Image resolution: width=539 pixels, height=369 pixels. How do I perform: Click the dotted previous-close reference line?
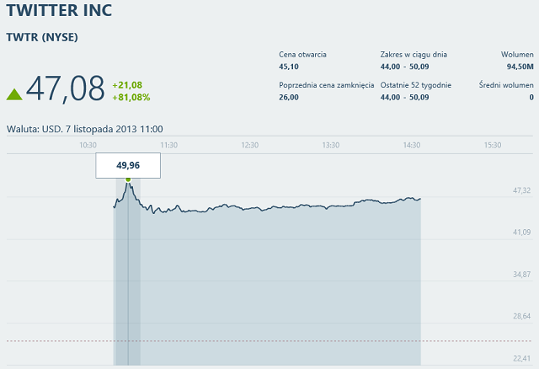tap(269, 341)
